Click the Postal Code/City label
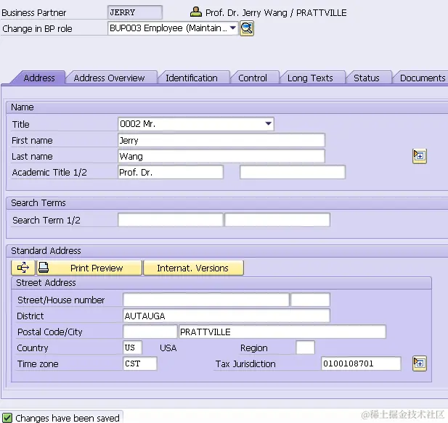 coord(49,332)
